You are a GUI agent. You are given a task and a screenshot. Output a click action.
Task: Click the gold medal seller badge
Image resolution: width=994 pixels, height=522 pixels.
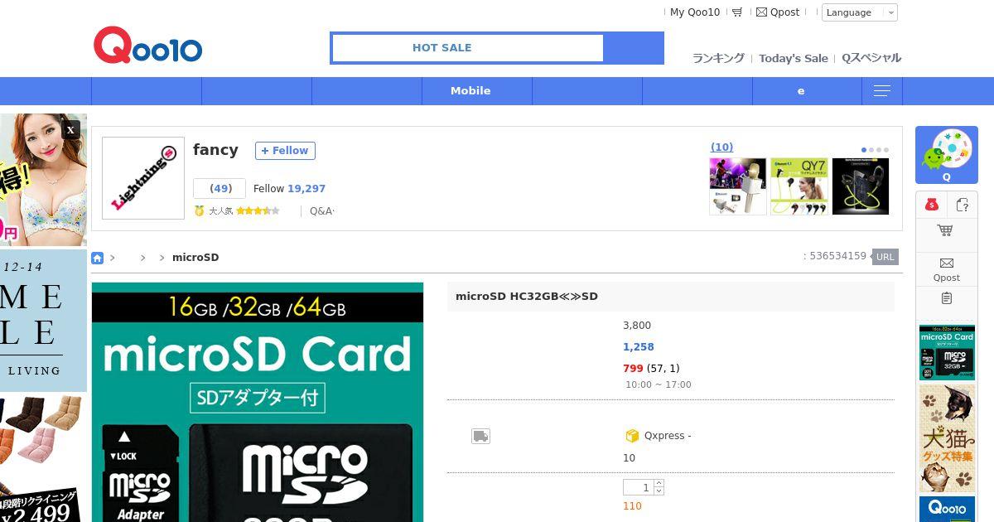pyautogui.click(x=199, y=211)
